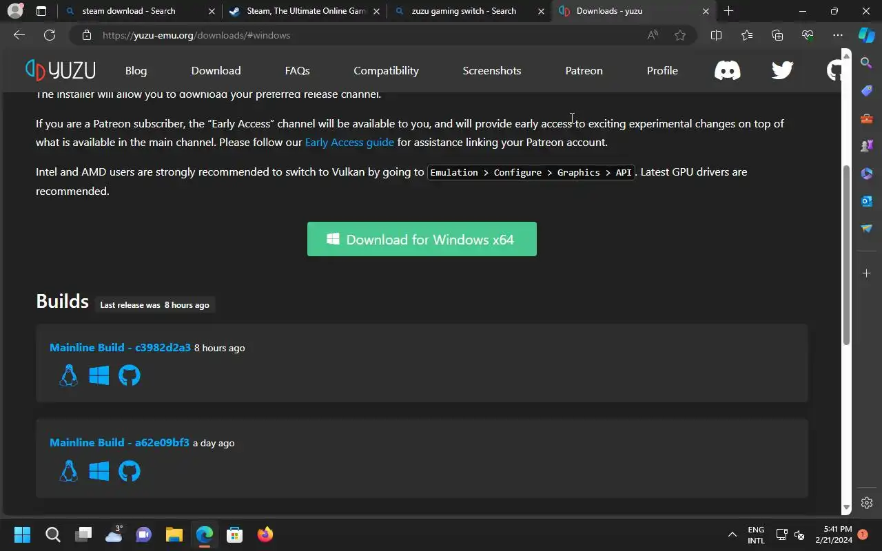Open GitHub page for build c3982d2a3
The image size is (882, 551).
(129, 375)
